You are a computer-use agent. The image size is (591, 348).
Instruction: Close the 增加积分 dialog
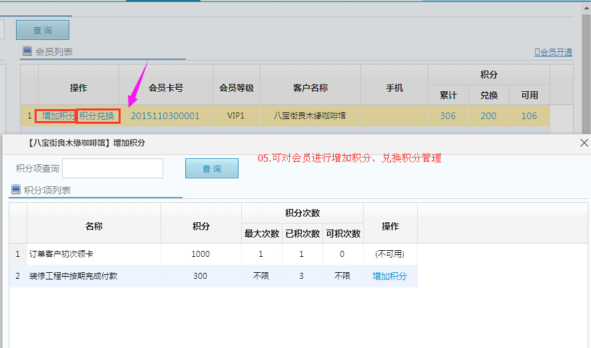(584, 143)
